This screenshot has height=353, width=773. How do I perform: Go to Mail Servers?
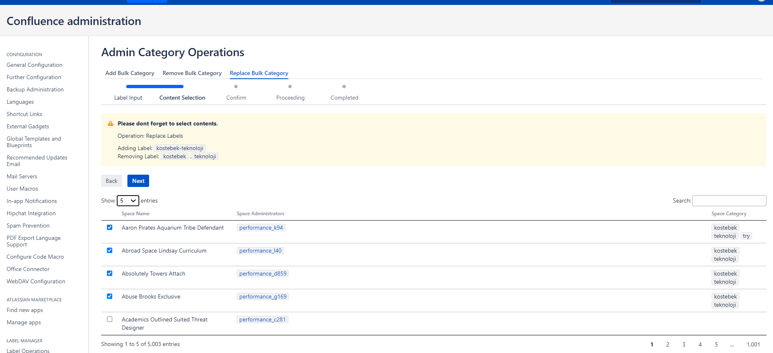[22, 176]
